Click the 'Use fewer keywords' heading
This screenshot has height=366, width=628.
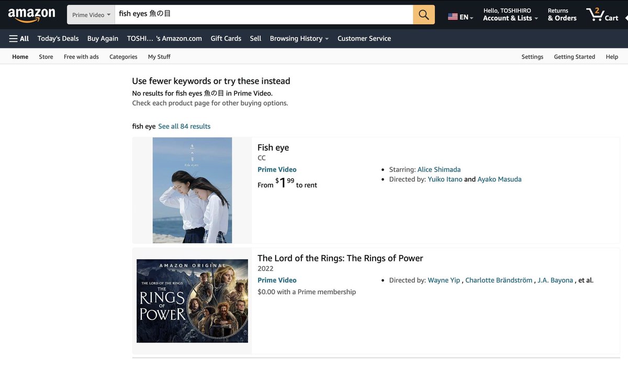(x=211, y=81)
